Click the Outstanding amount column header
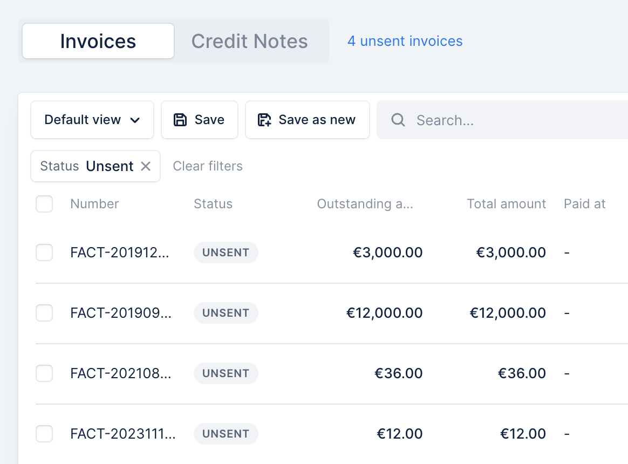Screen dimensions: 628x464 [365, 204]
